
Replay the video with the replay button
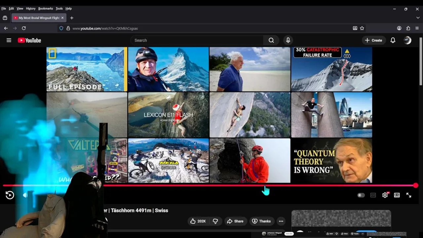(10, 195)
